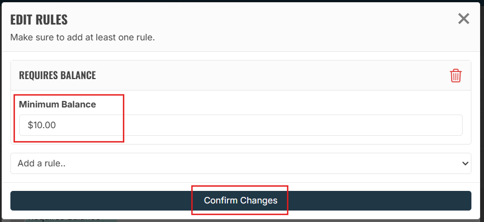Screen dimensions: 484x222
Task: Click the Edit Rules heading
Action: click(39, 20)
